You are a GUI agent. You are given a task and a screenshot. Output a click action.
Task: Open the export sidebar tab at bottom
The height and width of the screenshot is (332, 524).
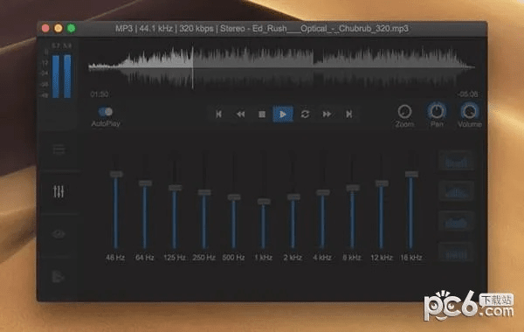[x=59, y=276]
